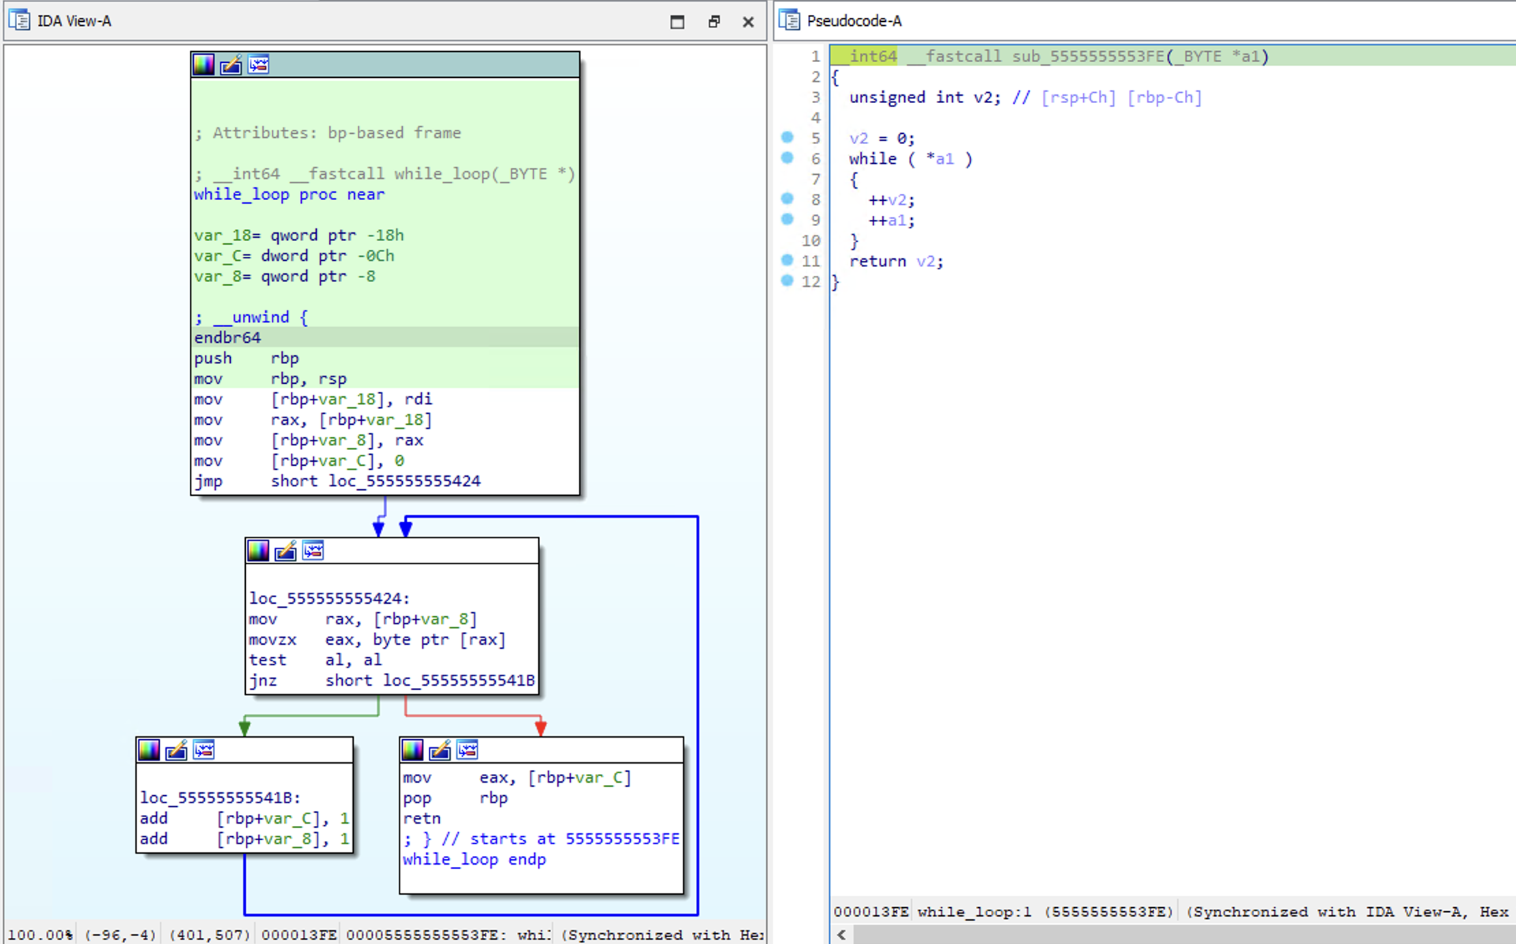This screenshot has width=1516, height=944.
Task: Select function name sub_5555555553FE in pseudocode
Action: pos(1088,56)
